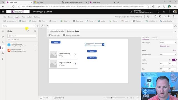Share the app using person icon
The width and height of the screenshot is (178, 100).
169,17
